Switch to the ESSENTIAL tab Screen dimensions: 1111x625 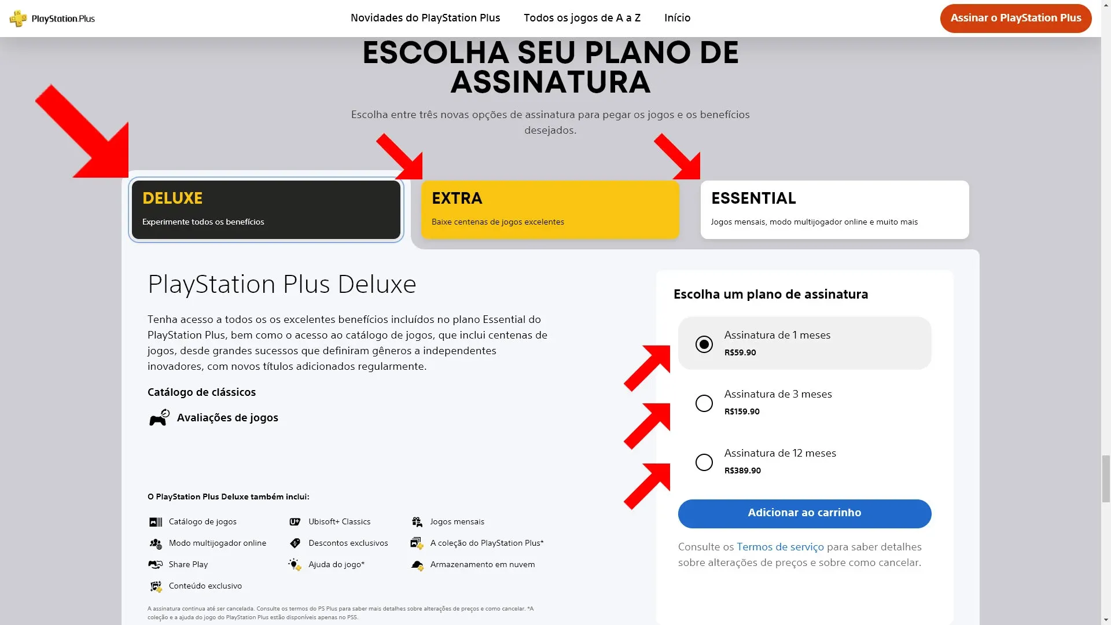[x=834, y=209]
